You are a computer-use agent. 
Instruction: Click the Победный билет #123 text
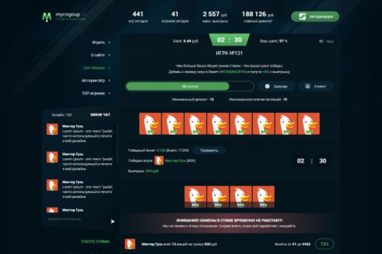(x=158, y=150)
